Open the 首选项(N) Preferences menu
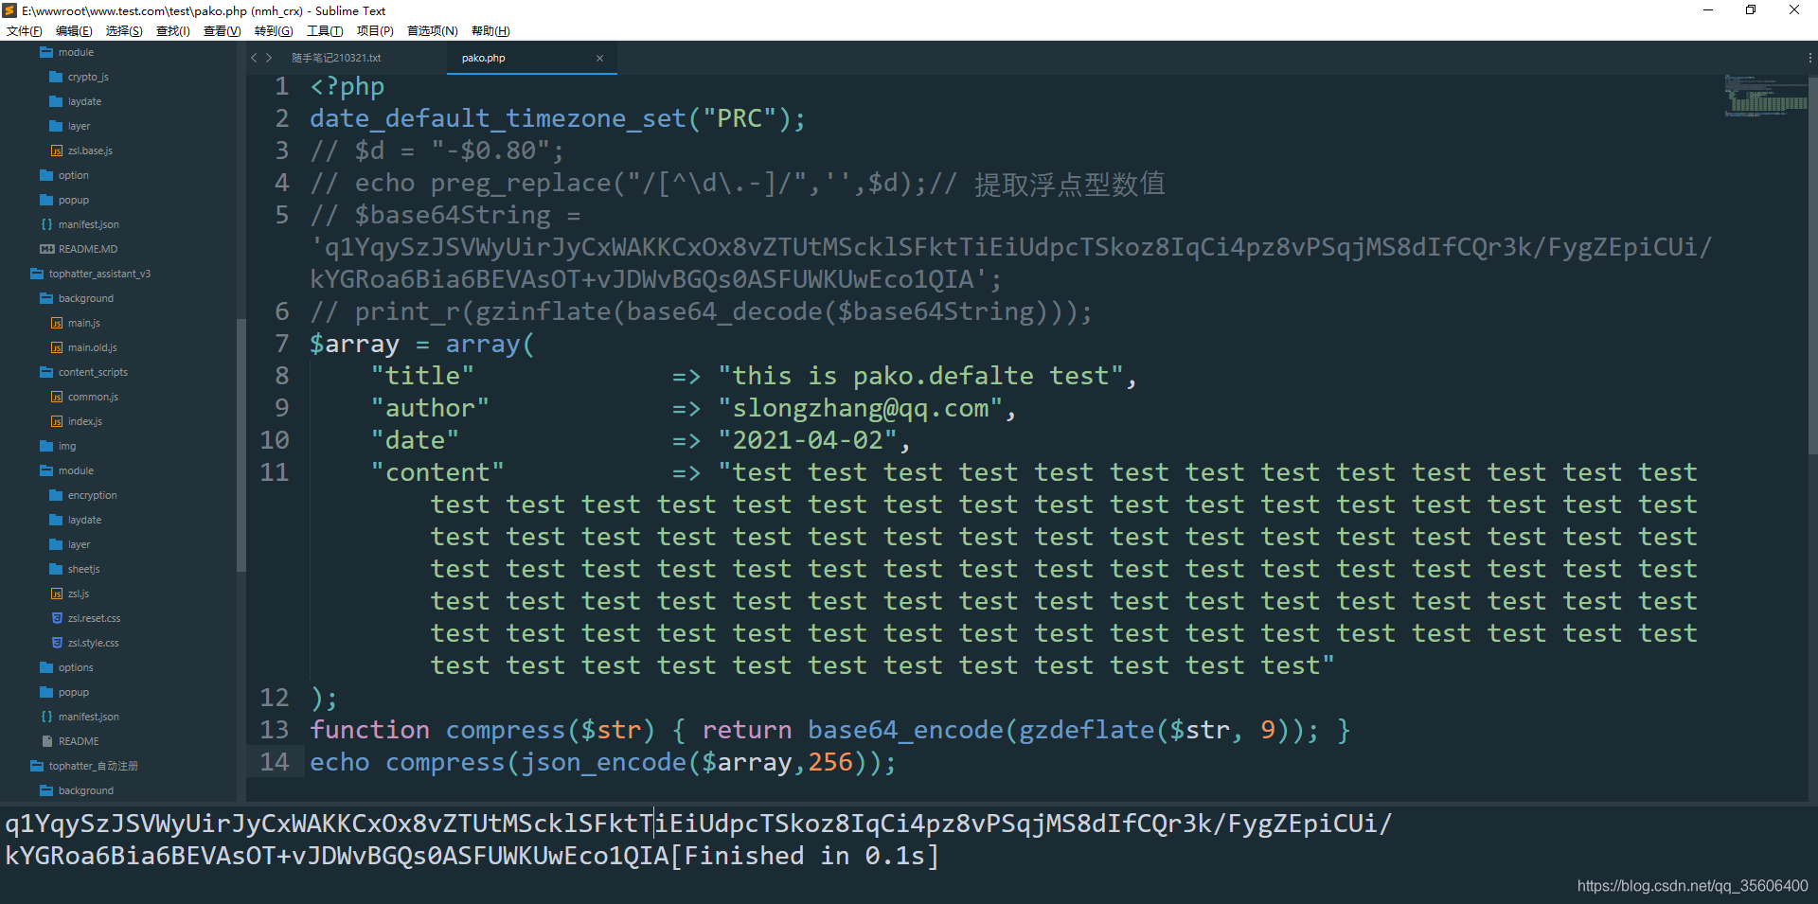 point(433,31)
